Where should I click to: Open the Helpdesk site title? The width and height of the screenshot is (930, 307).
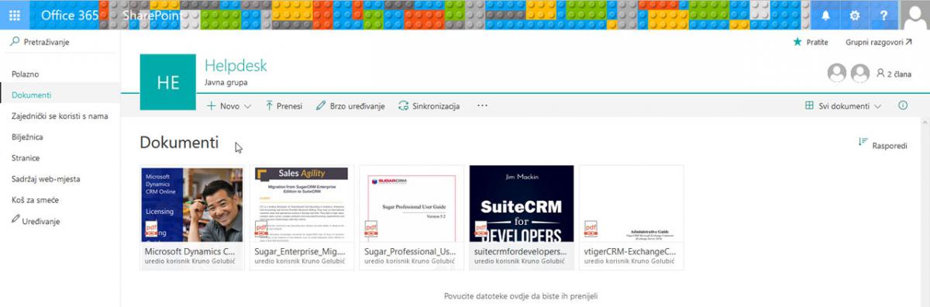pyautogui.click(x=236, y=66)
